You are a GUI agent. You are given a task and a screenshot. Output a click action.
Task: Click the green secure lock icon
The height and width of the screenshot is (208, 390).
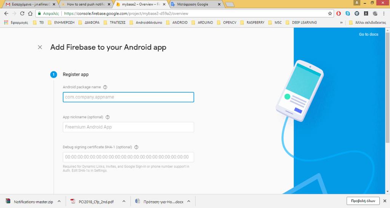39,13
